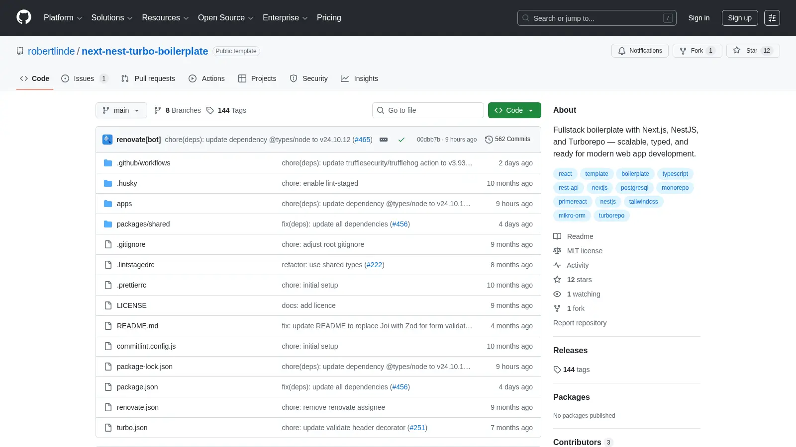Image resolution: width=796 pixels, height=447 pixels.
Task: Click the Sign up button
Action: tap(740, 18)
